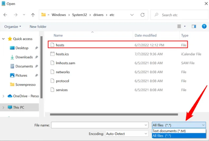Click the sidebar vertical scrollbar

pos(41,67)
